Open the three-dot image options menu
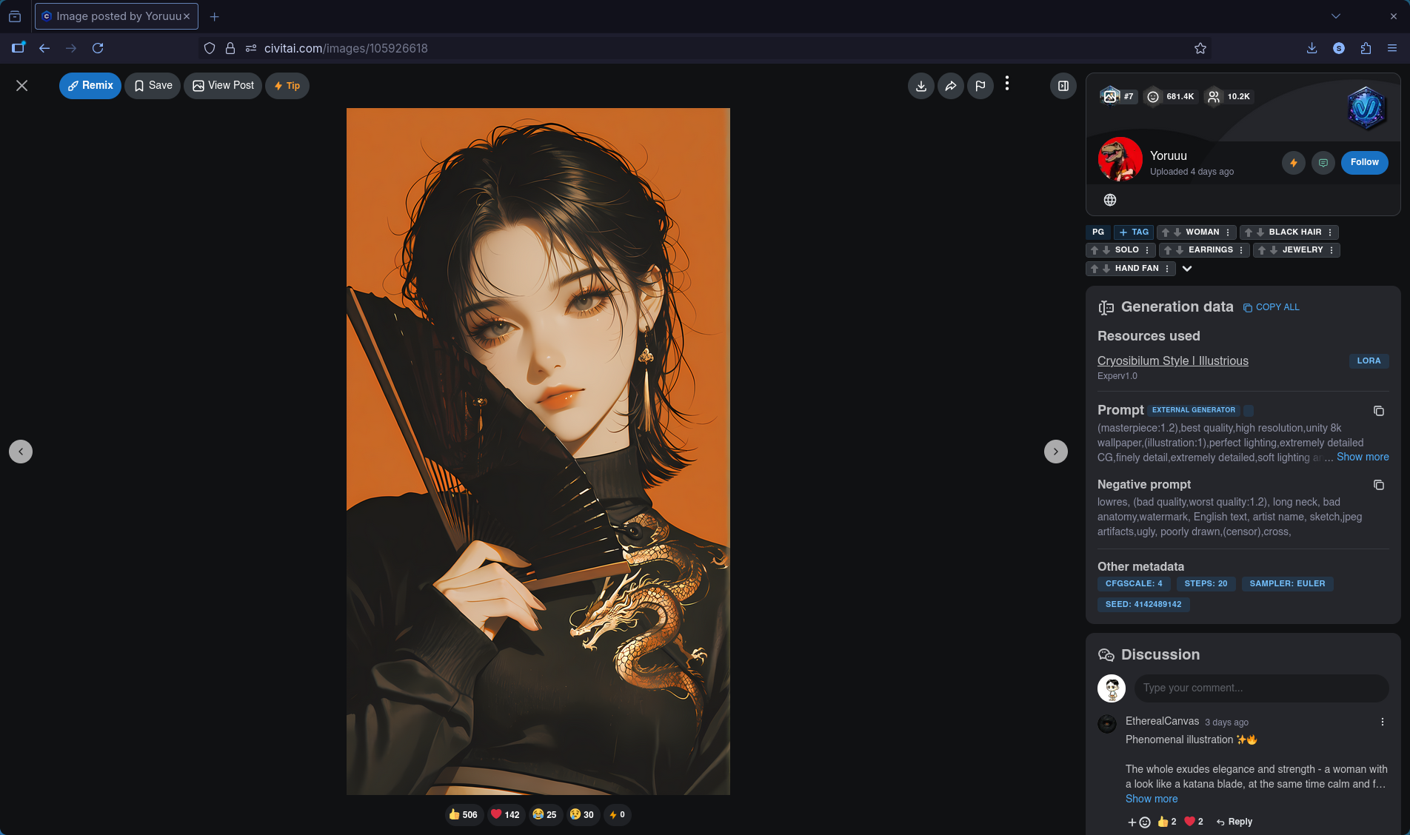 coord(1007,84)
